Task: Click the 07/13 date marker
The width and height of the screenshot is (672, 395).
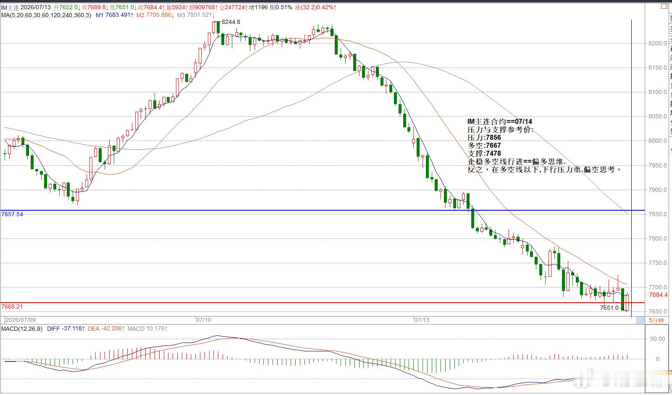Action: pos(422,320)
